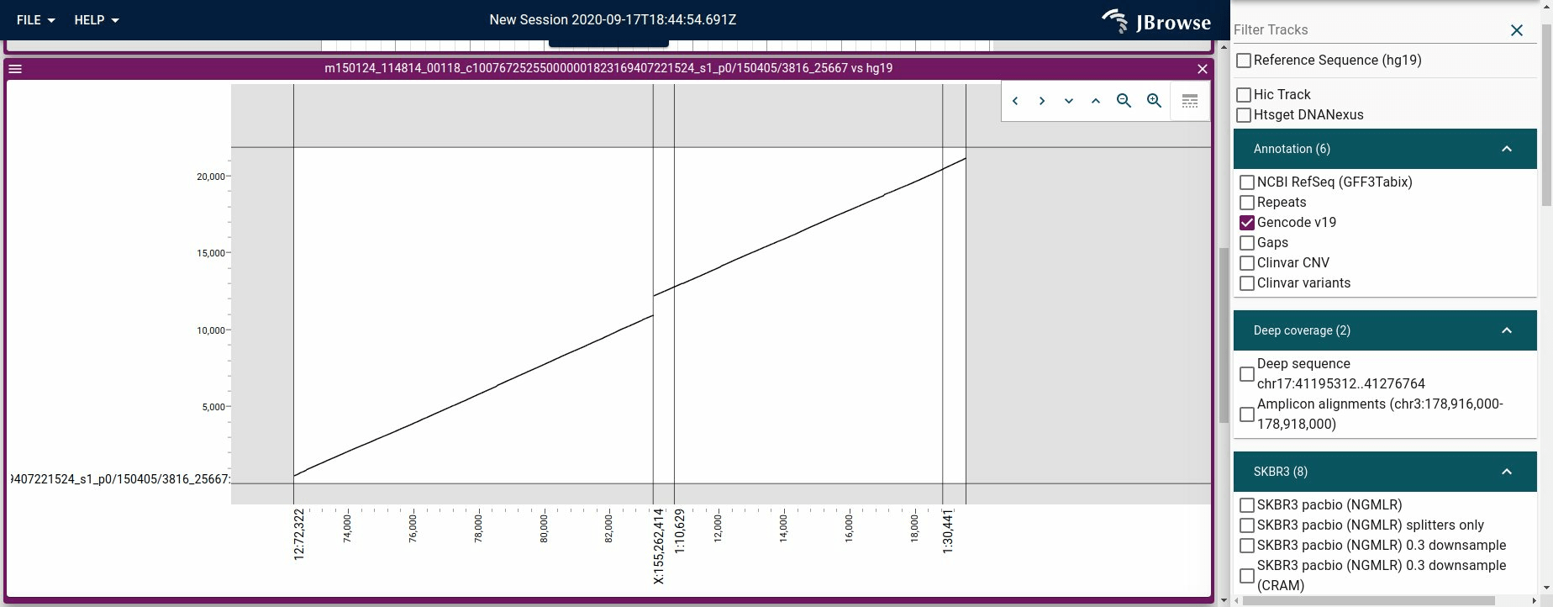Collapse the Deep coverage (2) category
The width and height of the screenshot is (1553, 607).
click(1385, 330)
